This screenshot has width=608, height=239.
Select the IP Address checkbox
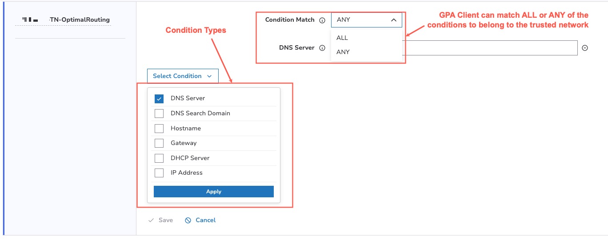point(159,173)
